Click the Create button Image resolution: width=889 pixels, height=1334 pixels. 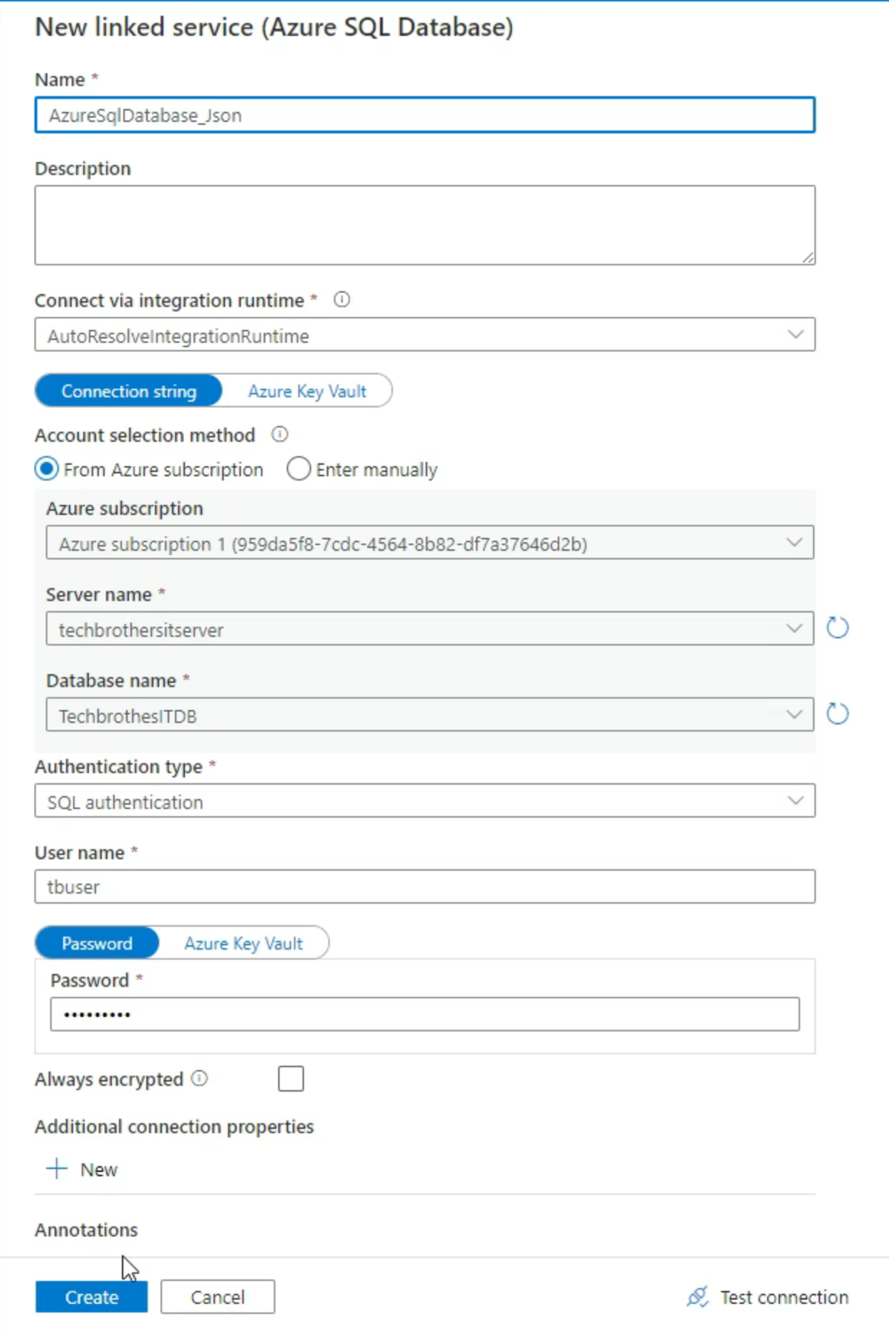point(90,1297)
